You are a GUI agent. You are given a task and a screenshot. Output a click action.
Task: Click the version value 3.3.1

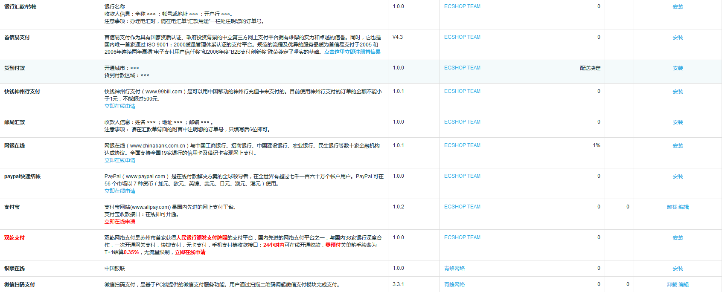click(398, 284)
